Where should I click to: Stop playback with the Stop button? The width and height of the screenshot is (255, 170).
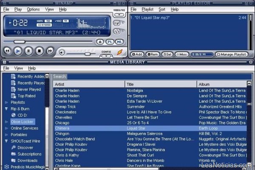(x=39, y=51)
